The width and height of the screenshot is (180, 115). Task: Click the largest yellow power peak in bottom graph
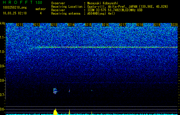(x=56, y=112)
